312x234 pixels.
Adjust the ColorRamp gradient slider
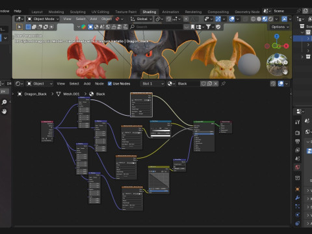[x=161, y=131]
